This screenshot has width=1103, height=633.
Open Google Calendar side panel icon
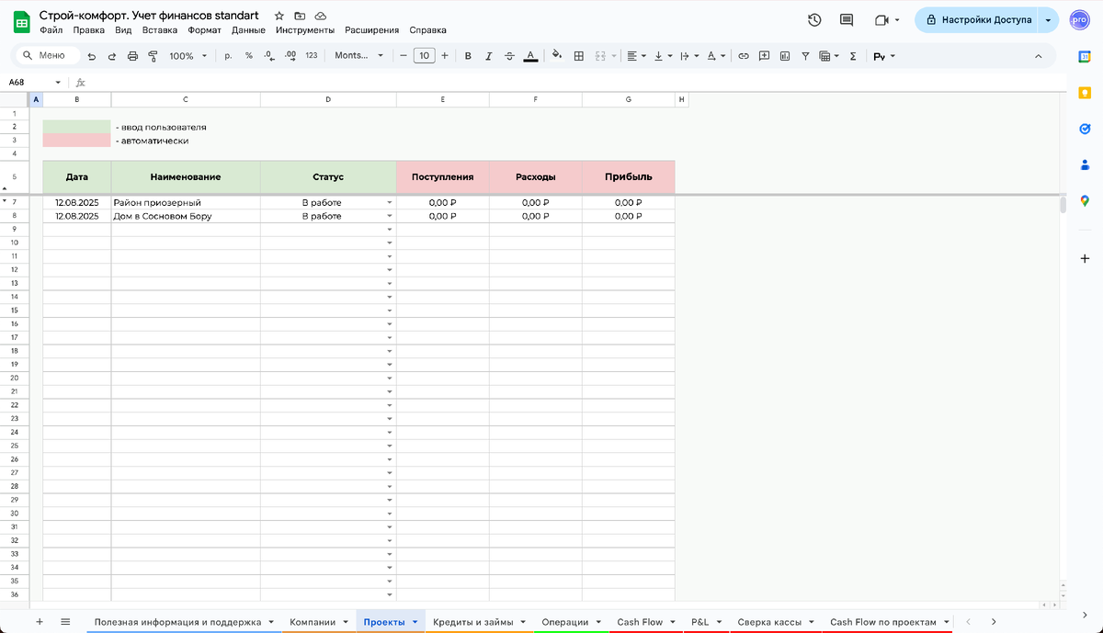click(1085, 57)
